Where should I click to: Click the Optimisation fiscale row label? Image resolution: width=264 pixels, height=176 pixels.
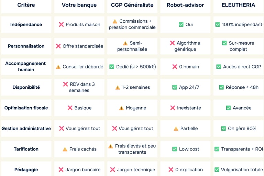26,108
